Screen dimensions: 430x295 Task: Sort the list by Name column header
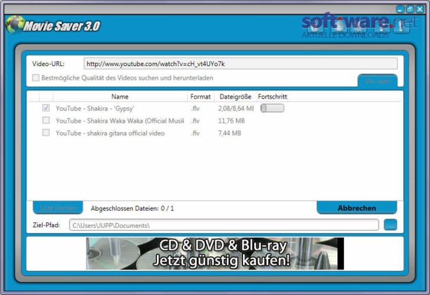coord(120,97)
